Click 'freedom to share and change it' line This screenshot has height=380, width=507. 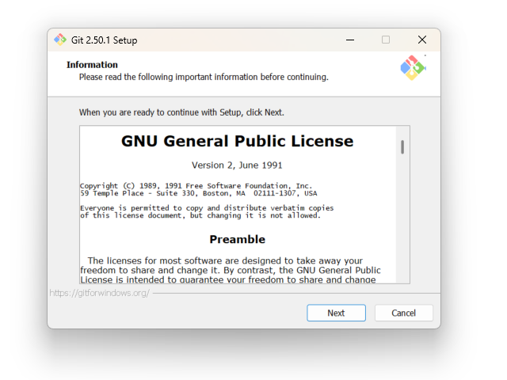[231, 270]
